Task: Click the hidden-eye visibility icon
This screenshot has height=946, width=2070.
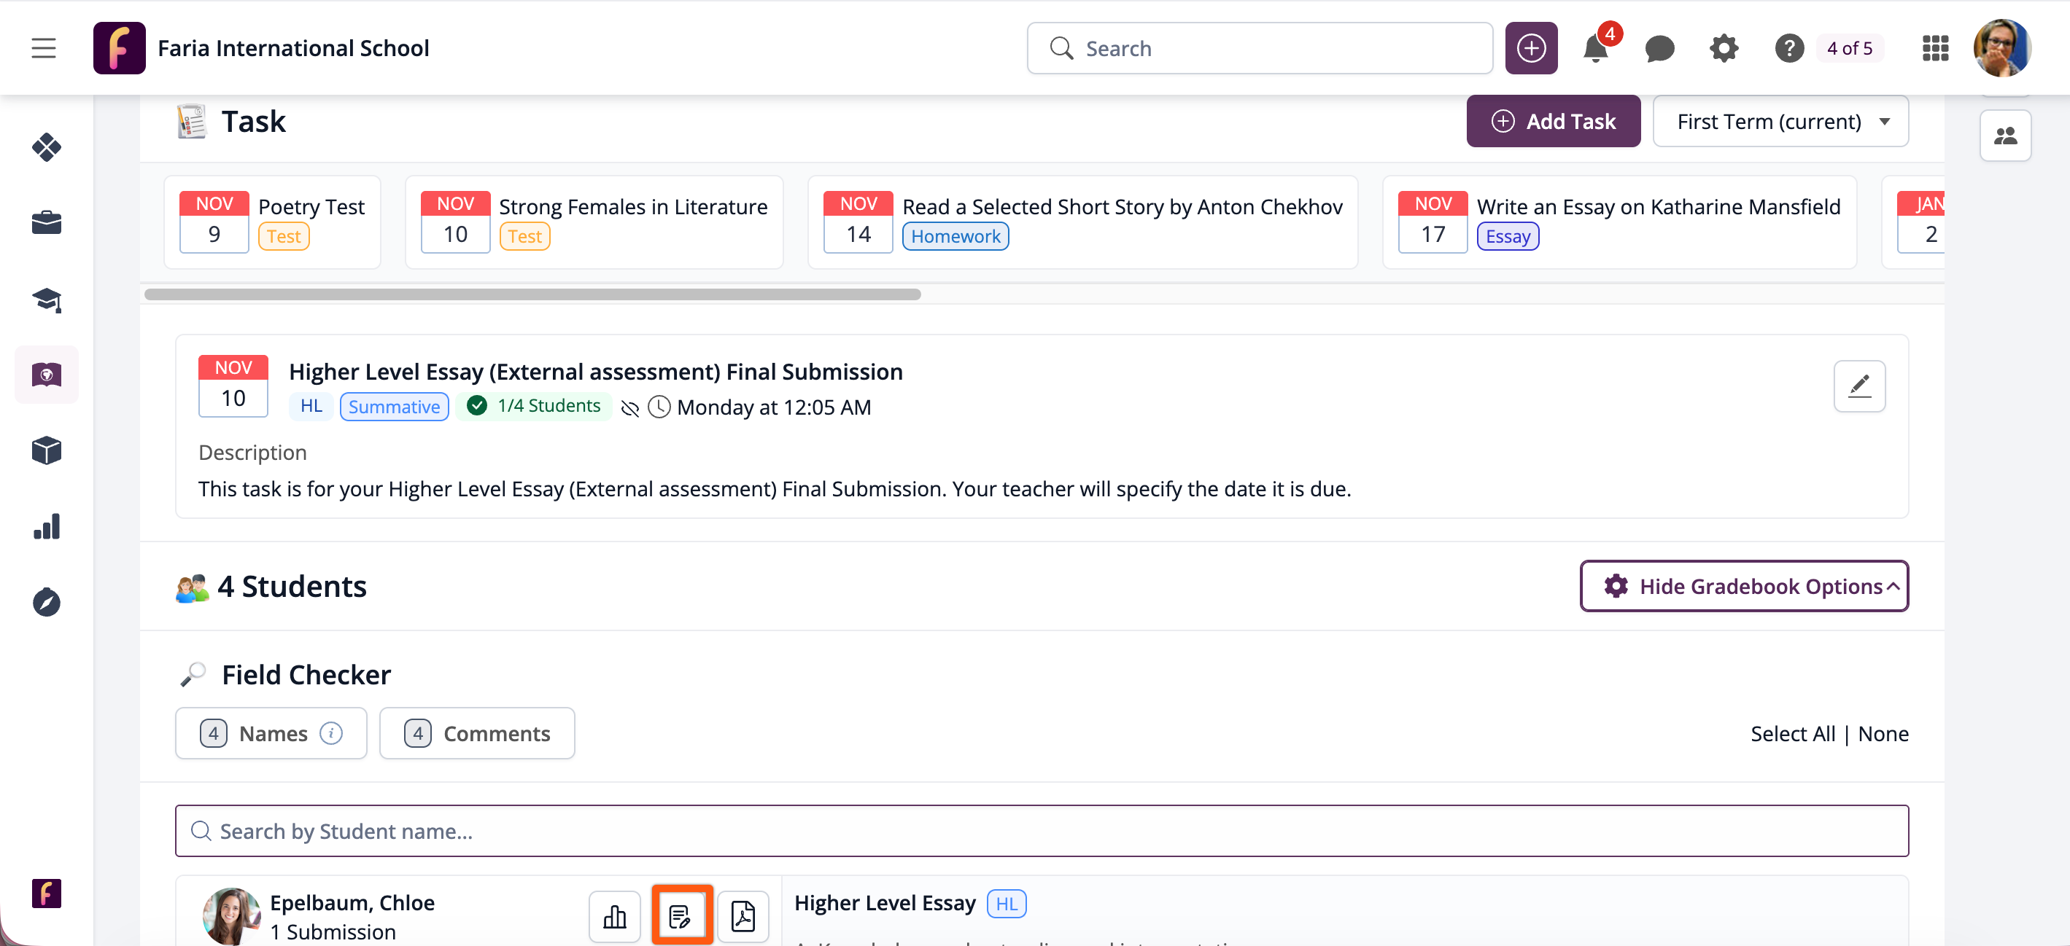Action: [630, 409]
